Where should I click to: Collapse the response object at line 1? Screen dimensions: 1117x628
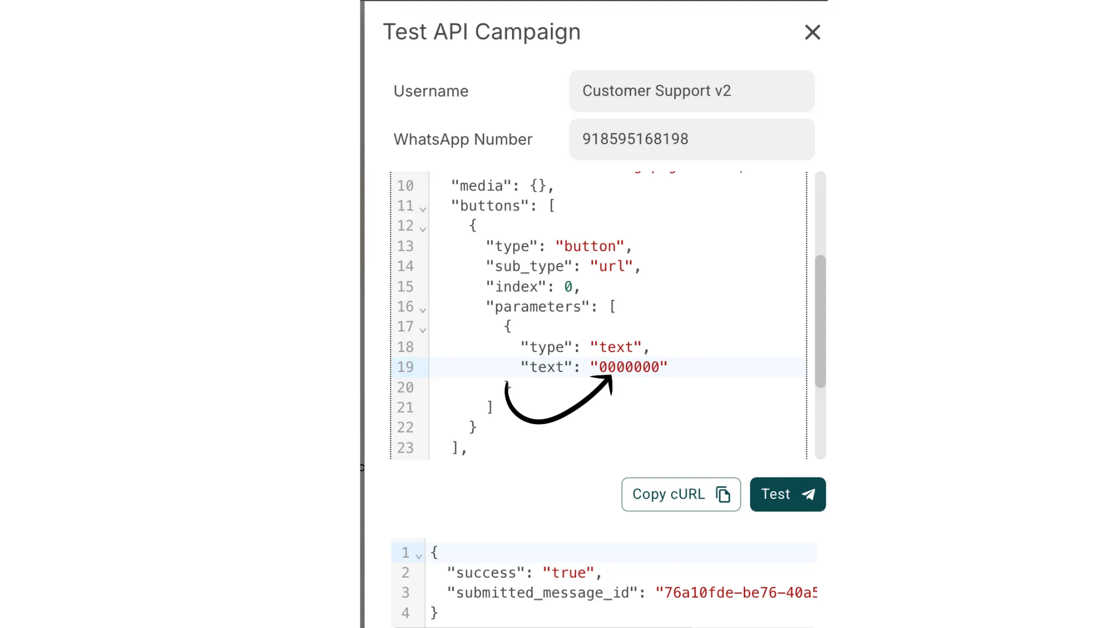tap(417, 553)
